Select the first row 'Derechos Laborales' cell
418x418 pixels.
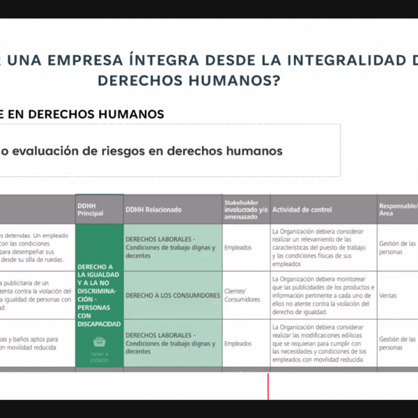pyautogui.click(x=171, y=247)
